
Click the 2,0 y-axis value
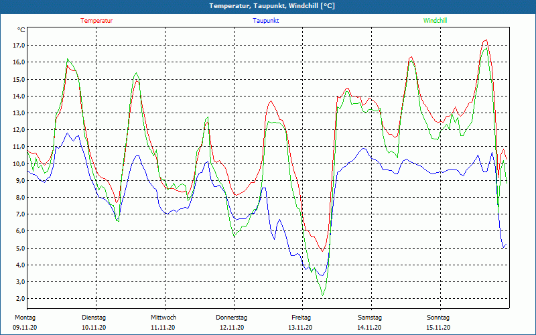point(20,299)
